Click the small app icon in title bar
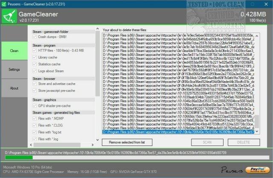The width and height of the screenshot is (273, 178). (4, 3)
